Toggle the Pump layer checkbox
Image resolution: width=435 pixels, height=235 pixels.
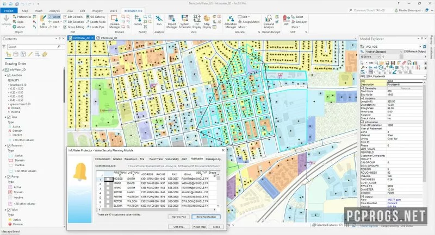click(9, 176)
